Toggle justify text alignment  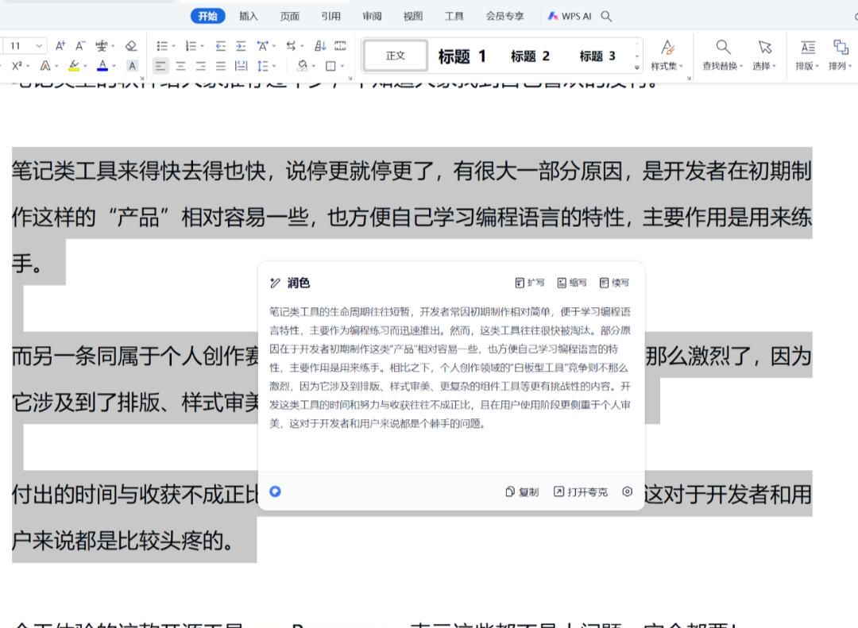point(221,66)
